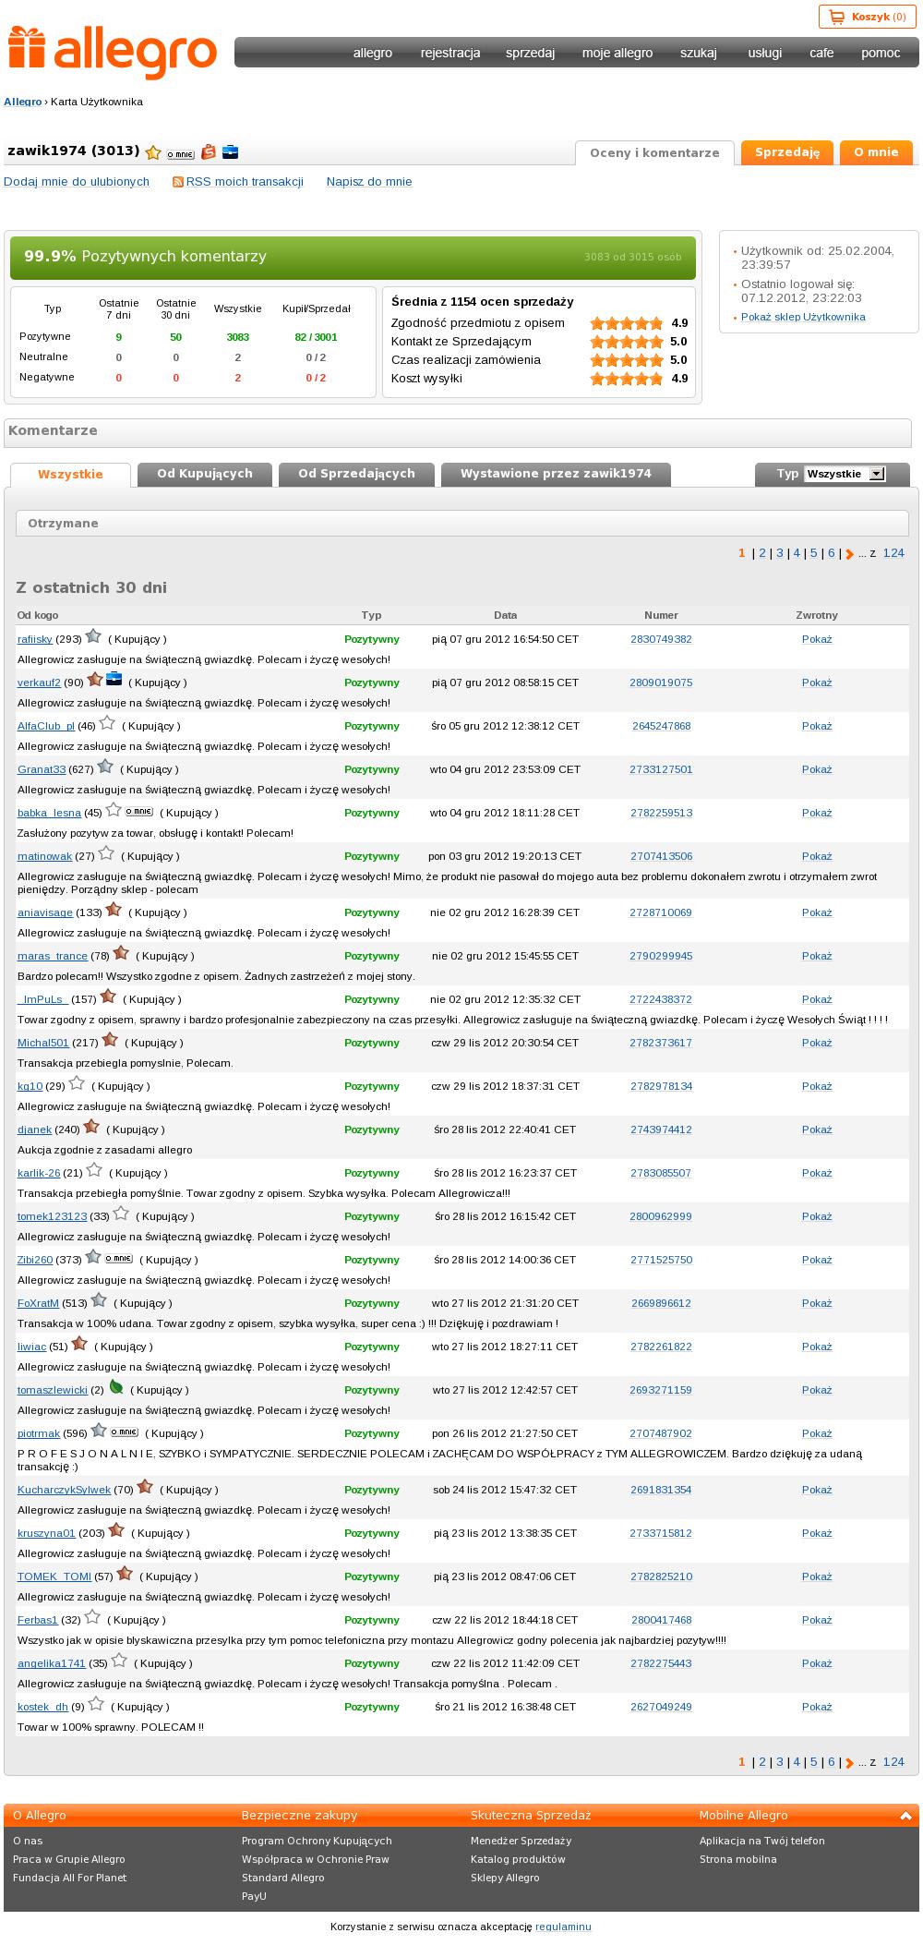Go to next page using the arrow below the comments

point(850,1763)
